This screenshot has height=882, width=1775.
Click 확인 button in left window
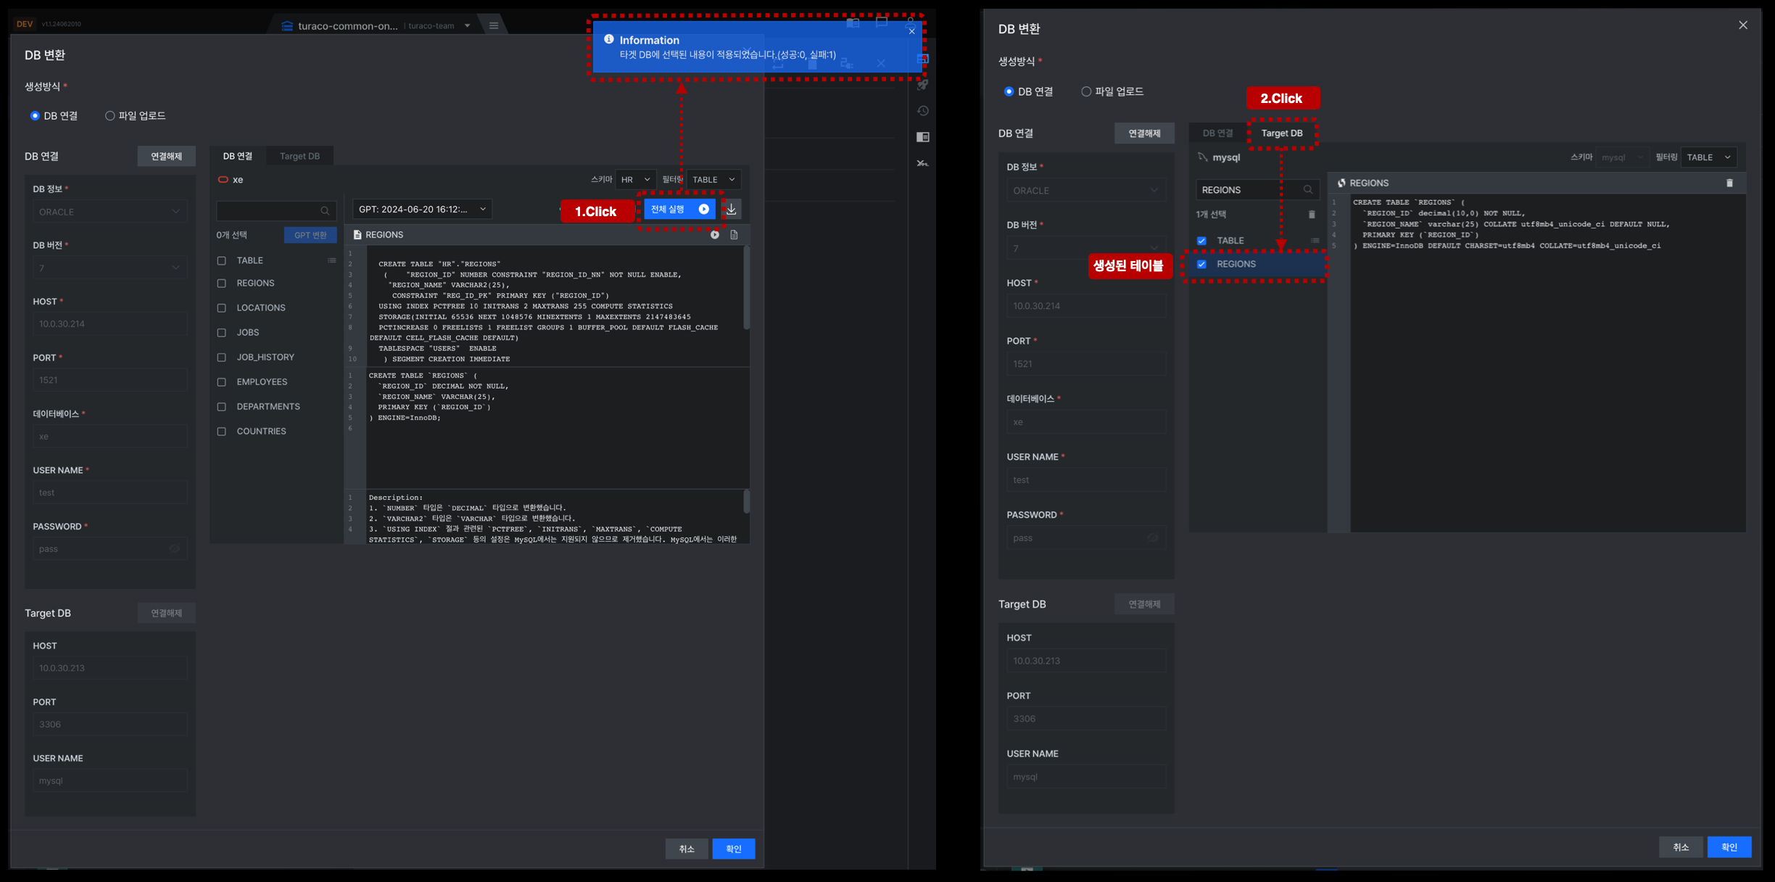[x=733, y=849]
